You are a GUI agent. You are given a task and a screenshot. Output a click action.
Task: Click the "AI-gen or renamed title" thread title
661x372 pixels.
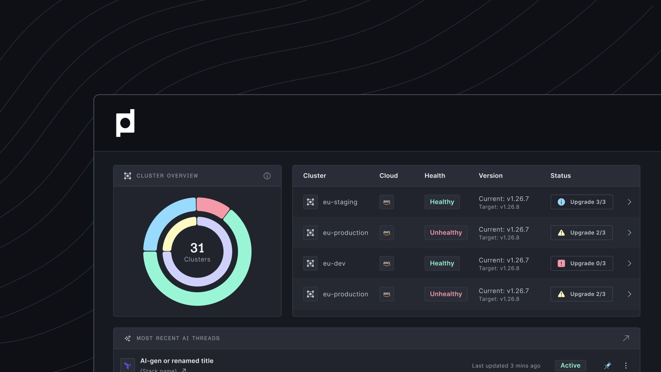click(177, 361)
